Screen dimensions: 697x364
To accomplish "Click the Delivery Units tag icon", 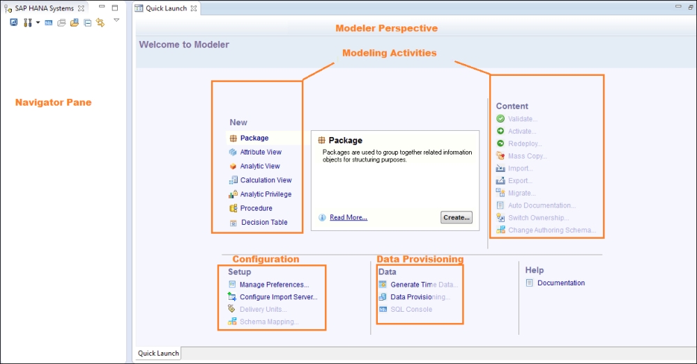I will click(x=231, y=309).
